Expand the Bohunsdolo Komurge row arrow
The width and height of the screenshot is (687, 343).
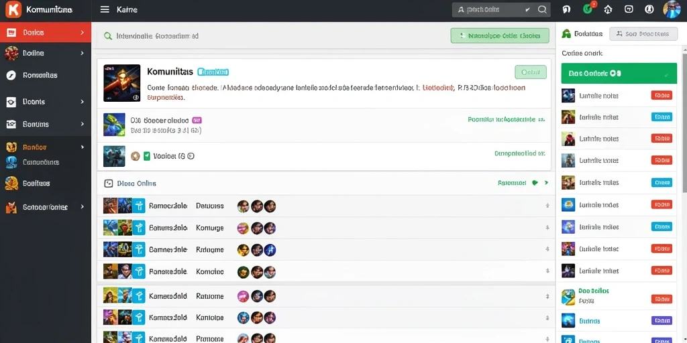pos(547,228)
